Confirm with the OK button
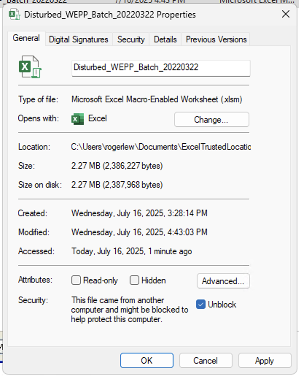Screen dimensions: 299x377 click(147, 361)
